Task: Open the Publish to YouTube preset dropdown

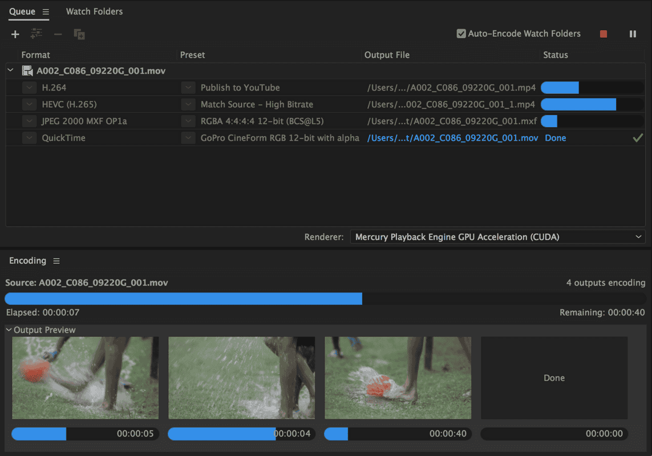Action: point(188,88)
